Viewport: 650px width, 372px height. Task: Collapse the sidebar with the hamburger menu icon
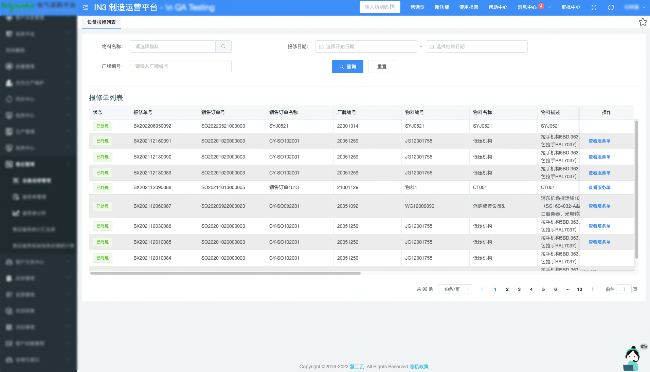tap(86, 7)
